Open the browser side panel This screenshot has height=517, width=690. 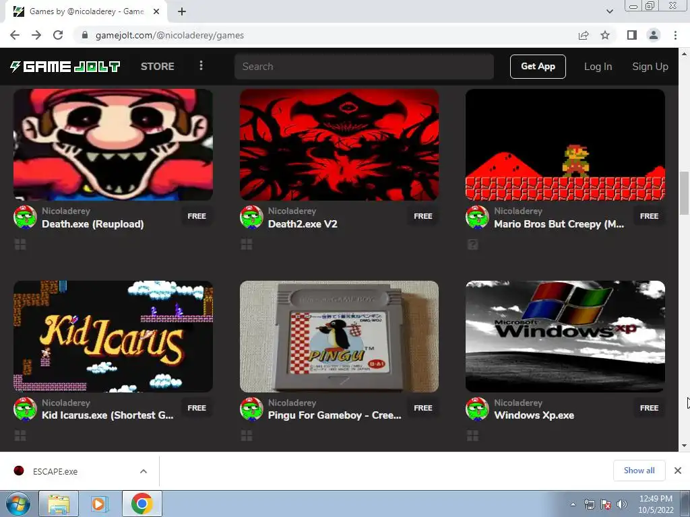click(632, 35)
